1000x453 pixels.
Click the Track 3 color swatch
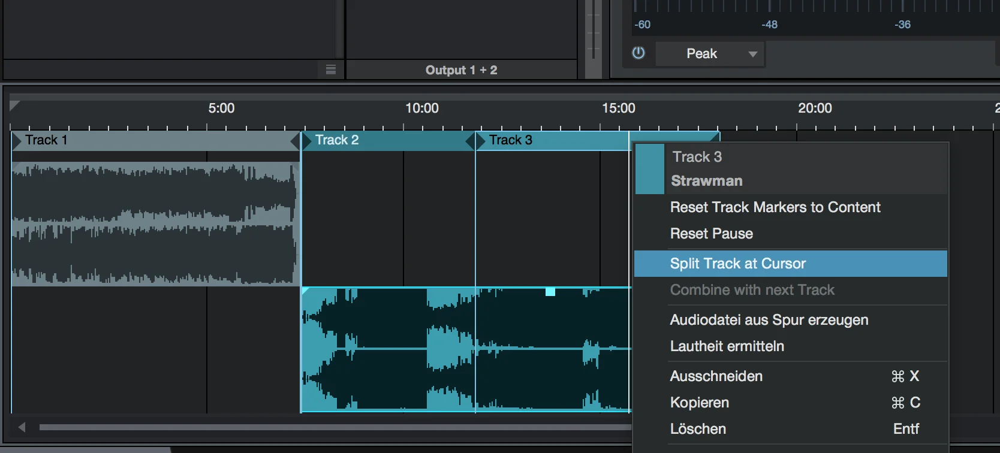pos(650,169)
